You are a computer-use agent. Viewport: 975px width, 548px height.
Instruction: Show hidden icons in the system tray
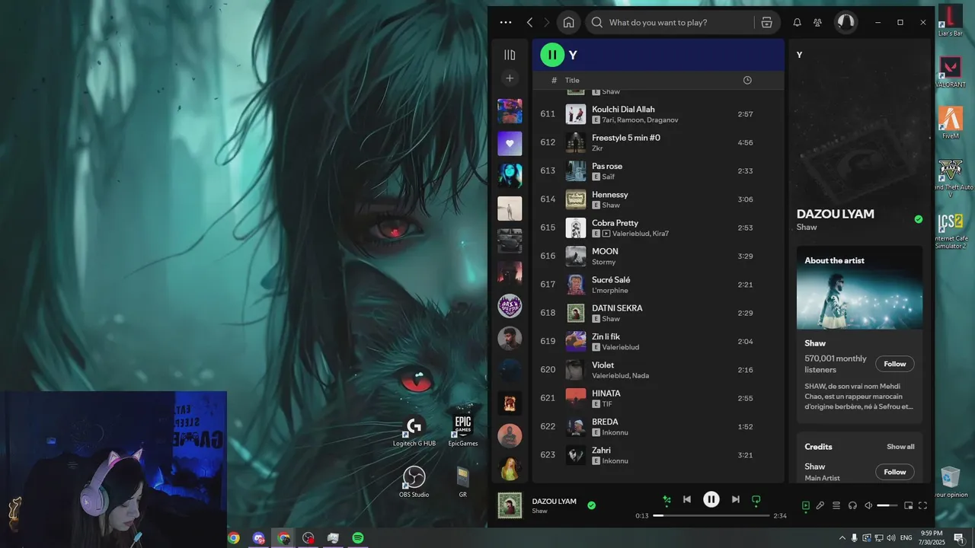842,538
